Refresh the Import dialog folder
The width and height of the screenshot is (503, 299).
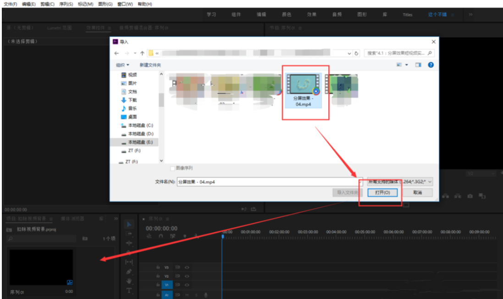coord(356,54)
